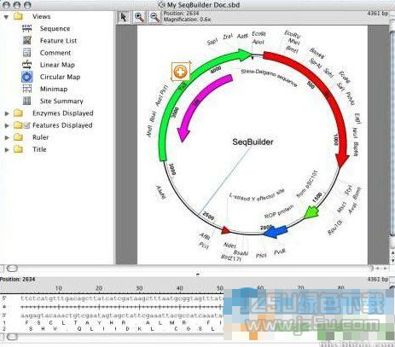Open the Site Summary view icon

pos(26,101)
